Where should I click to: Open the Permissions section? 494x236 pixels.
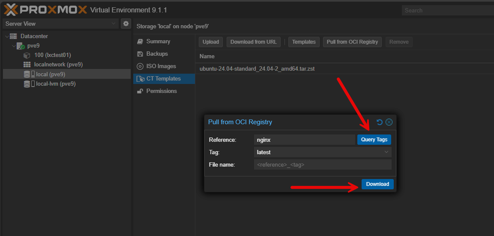161,91
